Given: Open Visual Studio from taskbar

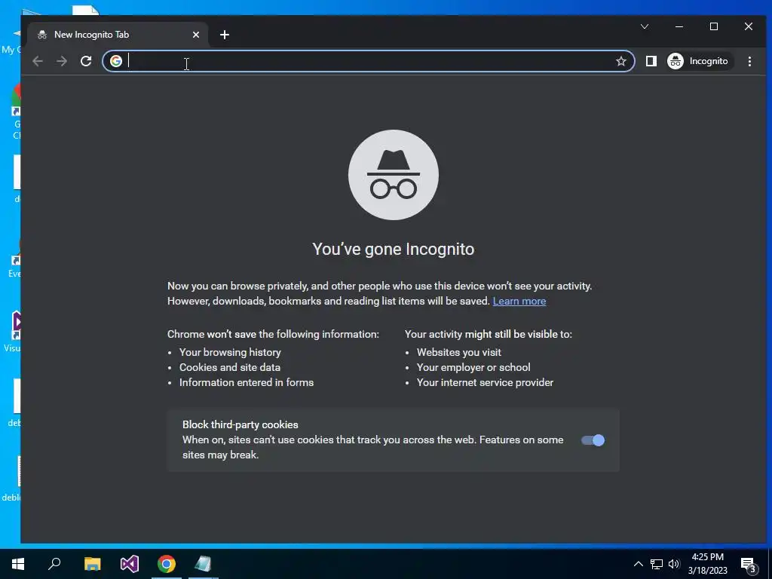Looking at the screenshot, I should [130, 564].
